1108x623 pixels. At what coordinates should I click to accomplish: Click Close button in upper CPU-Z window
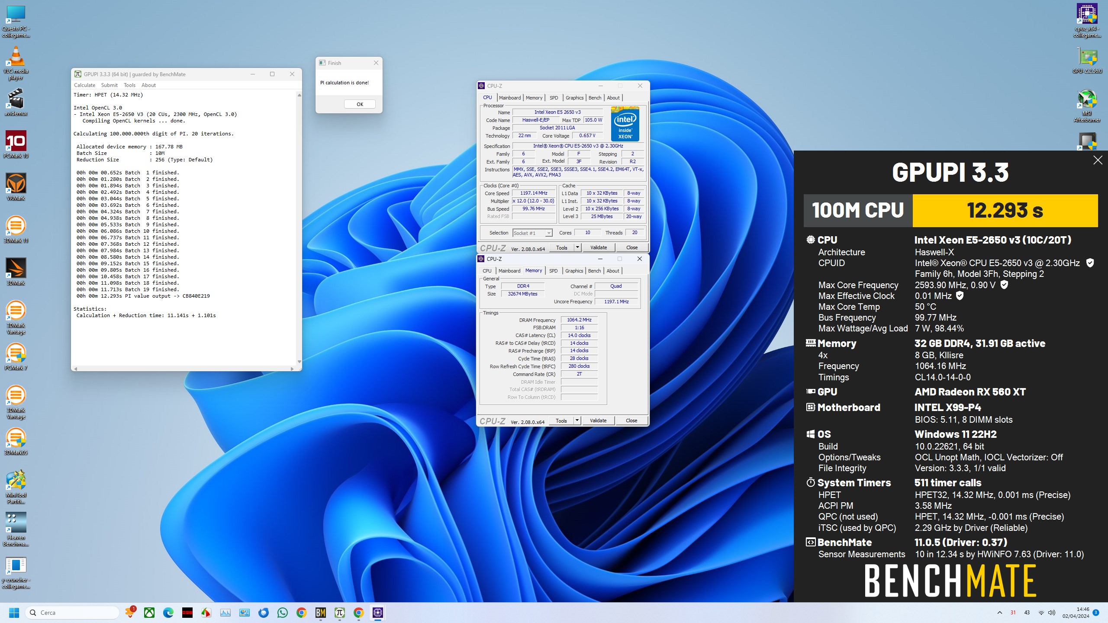click(x=632, y=247)
